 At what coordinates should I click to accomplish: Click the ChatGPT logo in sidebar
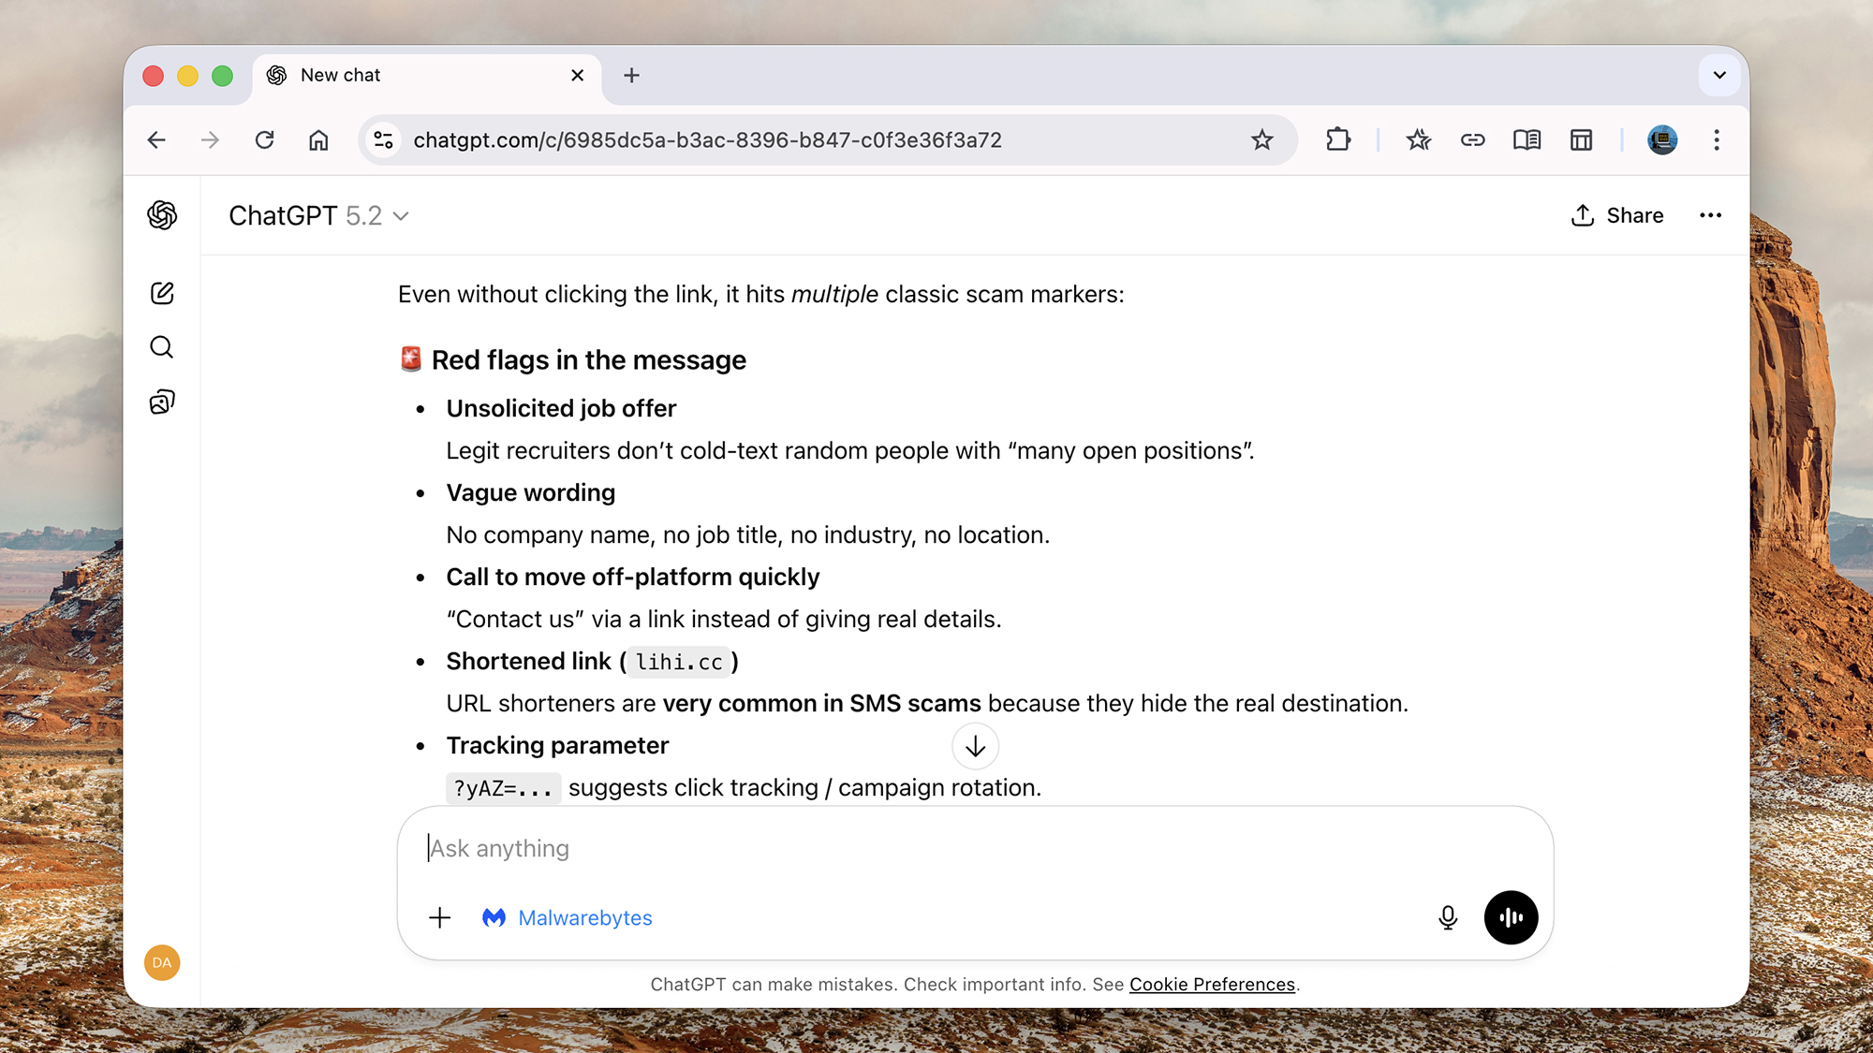(162, 215)
